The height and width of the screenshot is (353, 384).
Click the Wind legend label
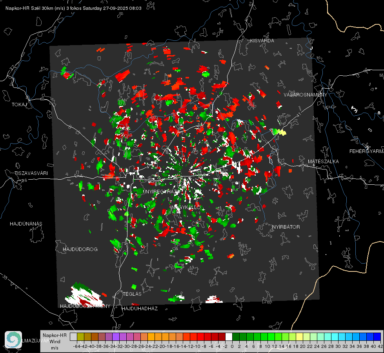[55, 342]
